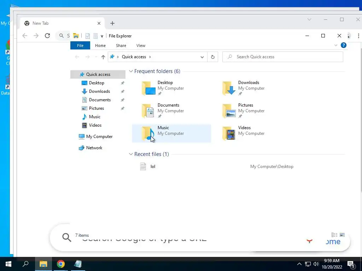
Task: Click Google Chrome on the taskbar
Action: tap(61, 264)
